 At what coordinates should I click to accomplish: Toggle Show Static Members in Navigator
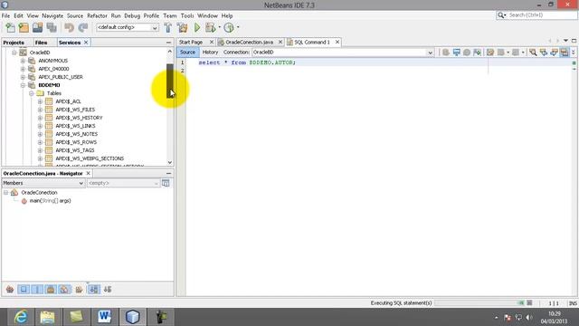tap(37, 290)
